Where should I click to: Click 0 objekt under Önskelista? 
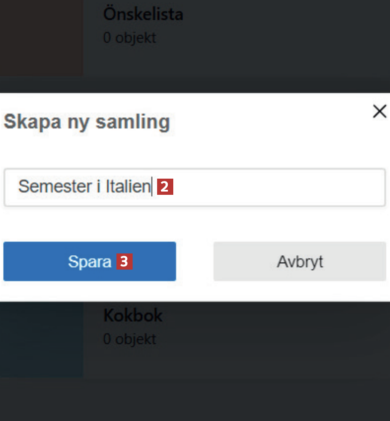point(129,38)
